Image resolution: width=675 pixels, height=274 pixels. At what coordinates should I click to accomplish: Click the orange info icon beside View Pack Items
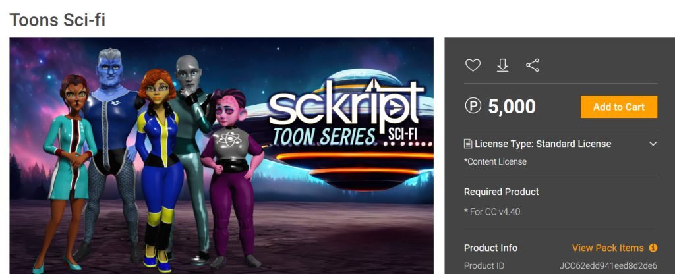click(653, 248)
